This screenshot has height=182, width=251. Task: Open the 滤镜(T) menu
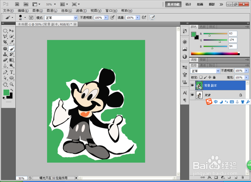pyautogui.click(x=81, y=11)
